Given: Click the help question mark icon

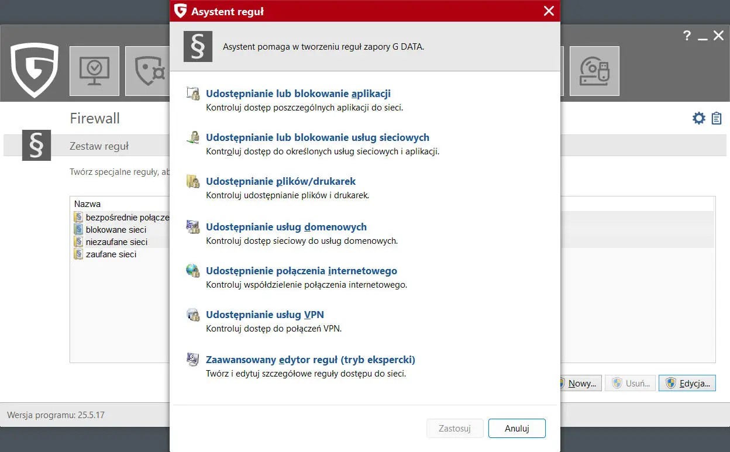Looking at the screenshot, I should 687,35.
